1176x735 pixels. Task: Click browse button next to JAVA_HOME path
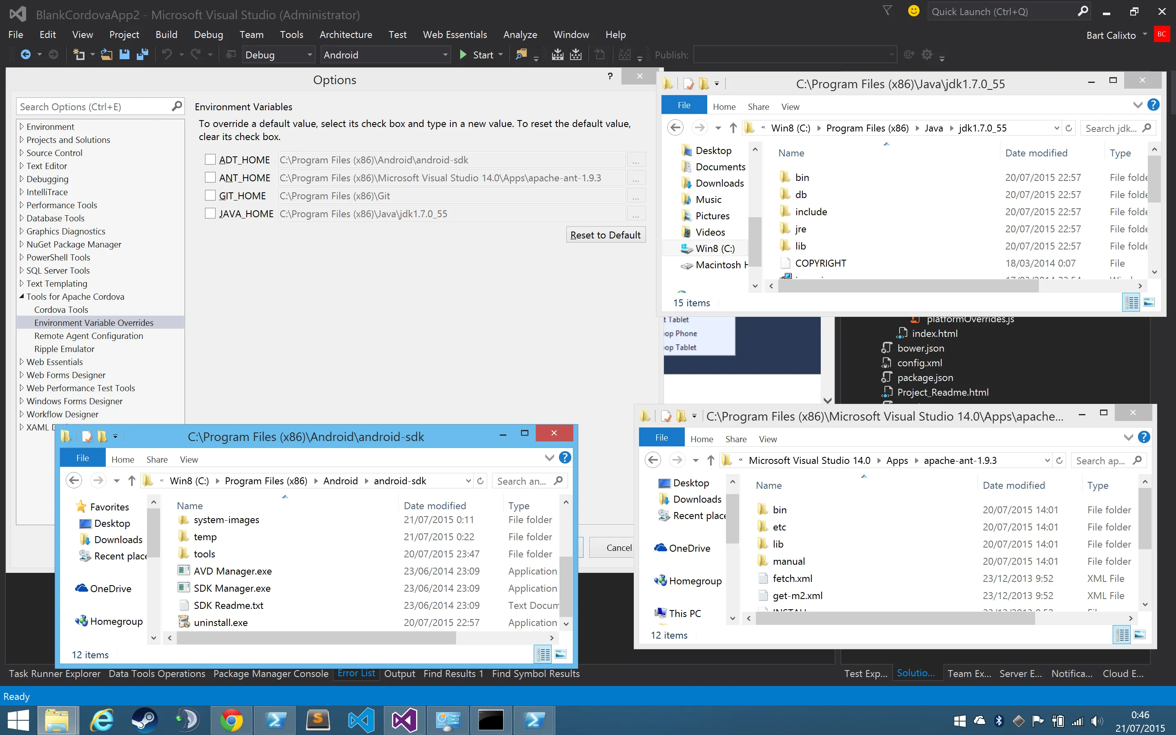(x=636, y=214)
